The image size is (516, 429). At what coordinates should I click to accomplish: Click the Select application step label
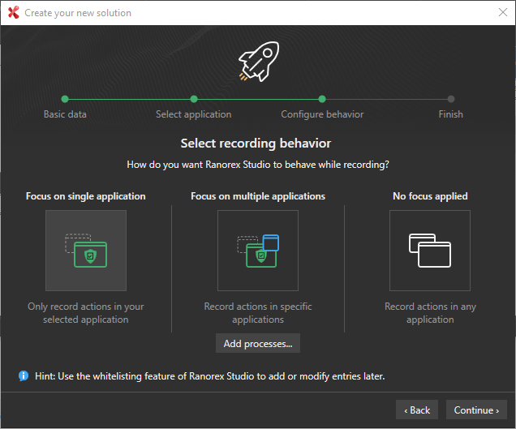(193, 114)
